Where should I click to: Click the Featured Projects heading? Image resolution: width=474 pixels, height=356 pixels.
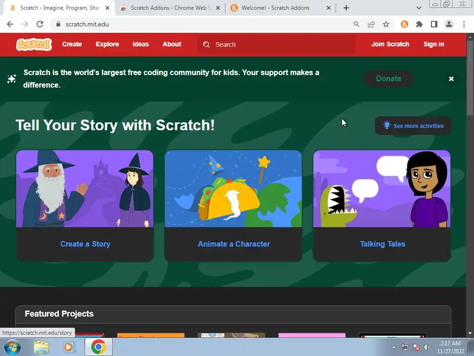(59, 314)
